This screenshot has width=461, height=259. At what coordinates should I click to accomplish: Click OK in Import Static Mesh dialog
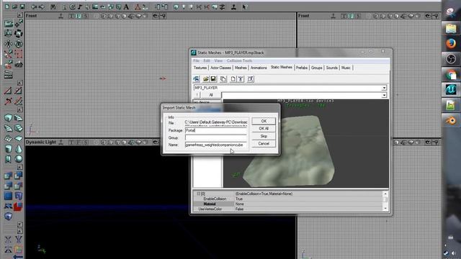(264, 121)
